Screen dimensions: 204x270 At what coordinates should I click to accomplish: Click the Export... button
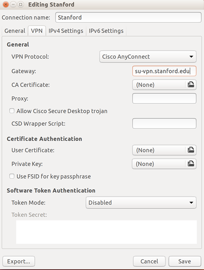(19, 261)
